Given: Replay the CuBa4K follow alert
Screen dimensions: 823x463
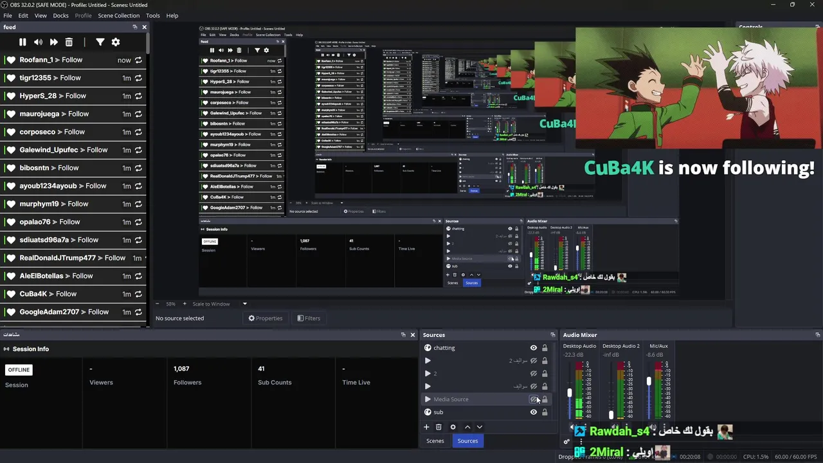Looking at the screenshot, I should point(138,294).
